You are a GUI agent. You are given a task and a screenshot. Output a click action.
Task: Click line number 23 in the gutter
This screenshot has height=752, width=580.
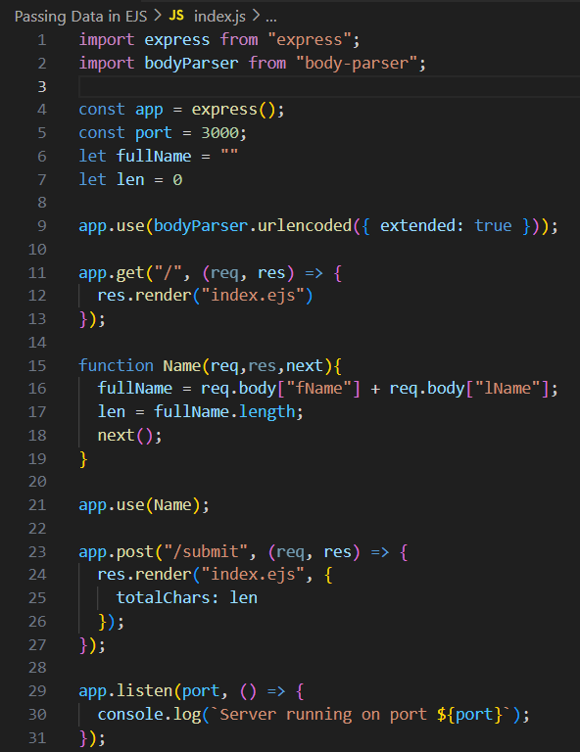coord(37,552)
